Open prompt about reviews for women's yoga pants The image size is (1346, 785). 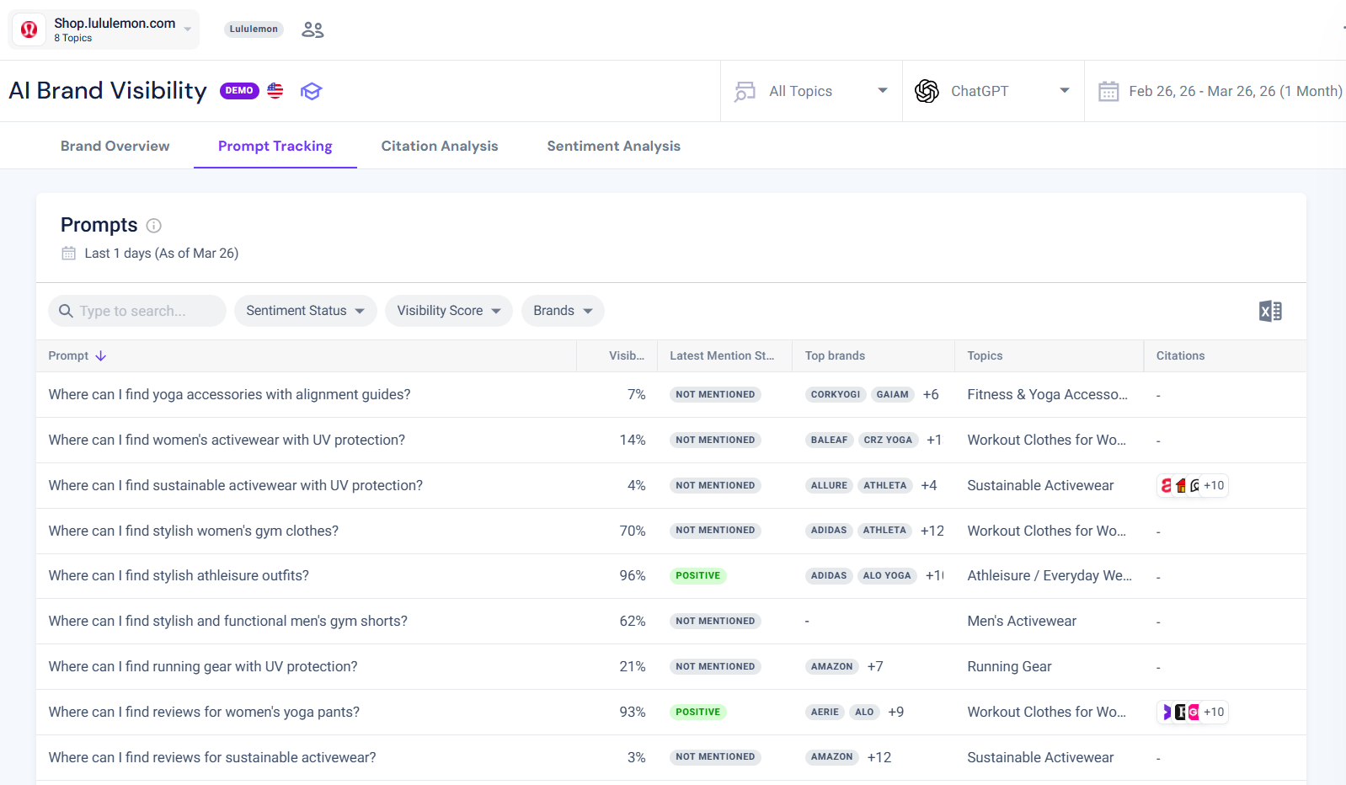pyautogui.click(x=204, y=713)
